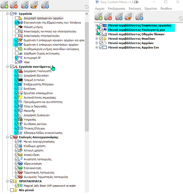The height and width of the screenshot is (194, 183).
Task: Select the Συνδέσεις Δικτύου row
Action: point(35,124)
